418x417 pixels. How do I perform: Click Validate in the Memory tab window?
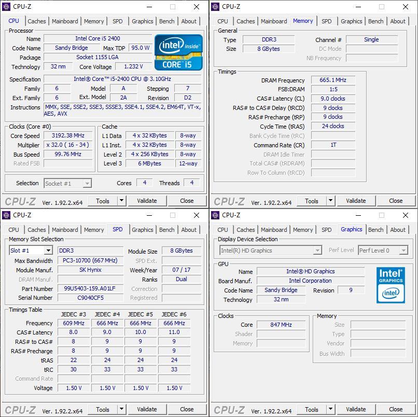[x=356, y=201]
